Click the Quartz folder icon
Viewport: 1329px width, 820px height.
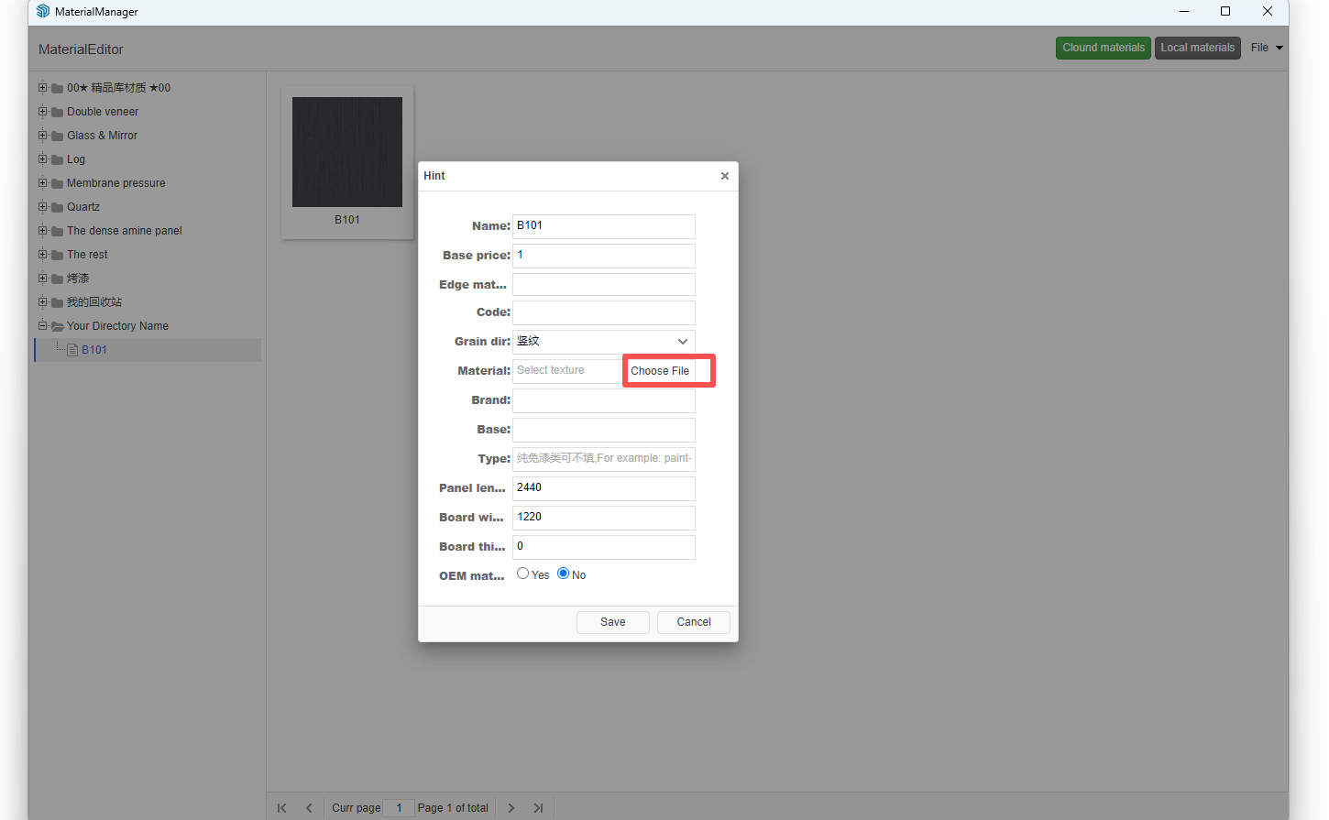(57, 208)
